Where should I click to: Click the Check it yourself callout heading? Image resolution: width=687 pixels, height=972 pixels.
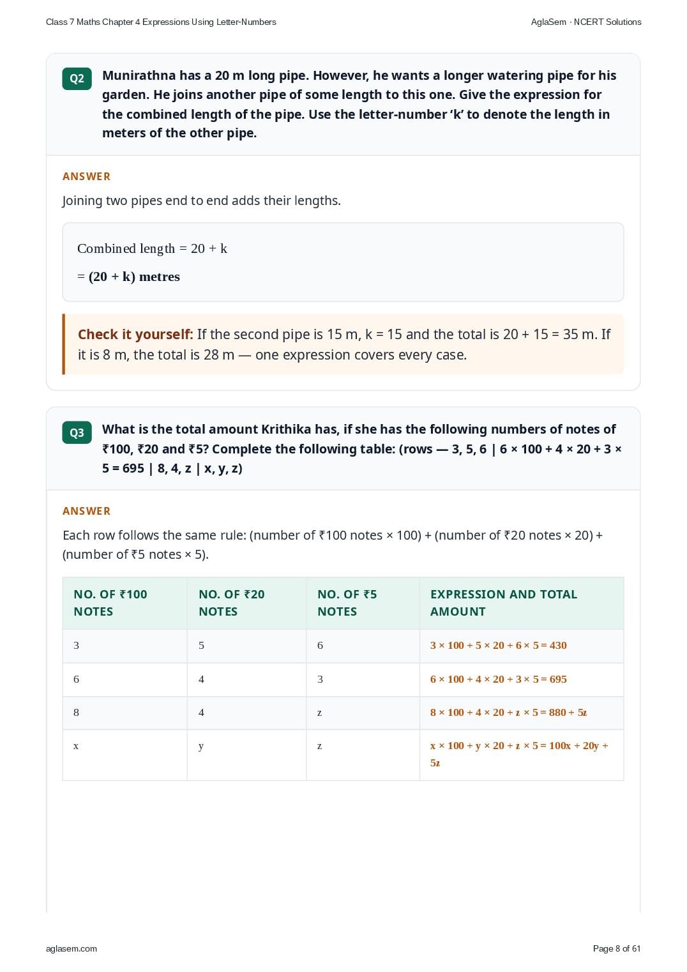click(135, 334)
